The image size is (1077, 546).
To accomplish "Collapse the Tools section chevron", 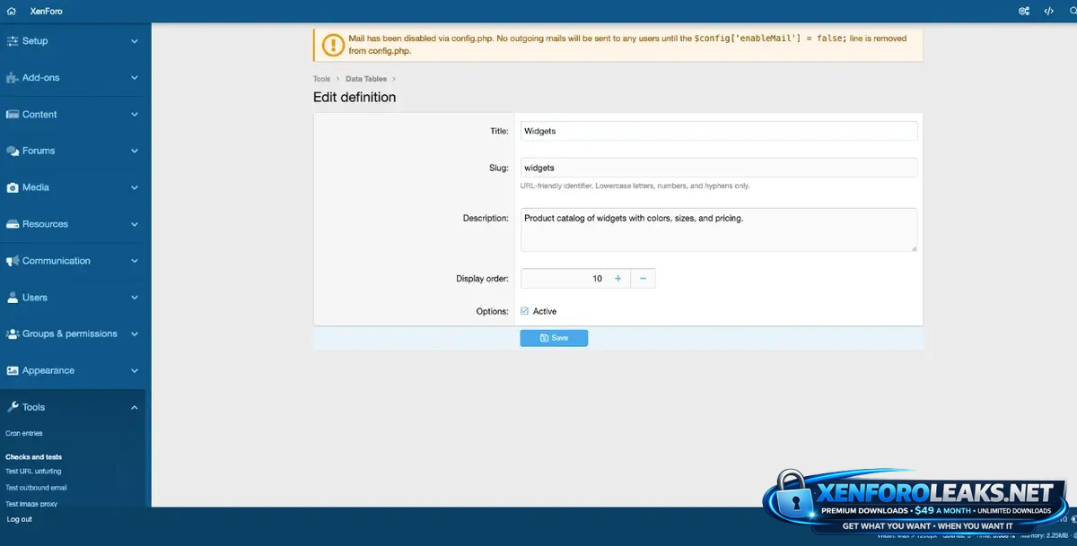I will pos(135,408).
